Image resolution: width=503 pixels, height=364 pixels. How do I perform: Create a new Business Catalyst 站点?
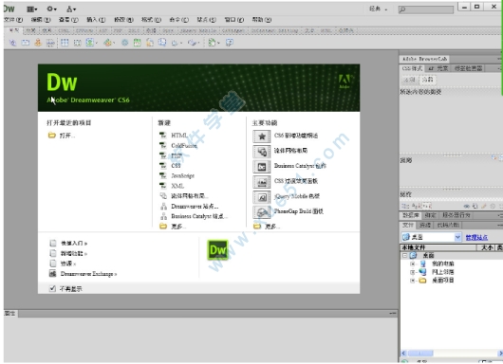coord(194,217)
